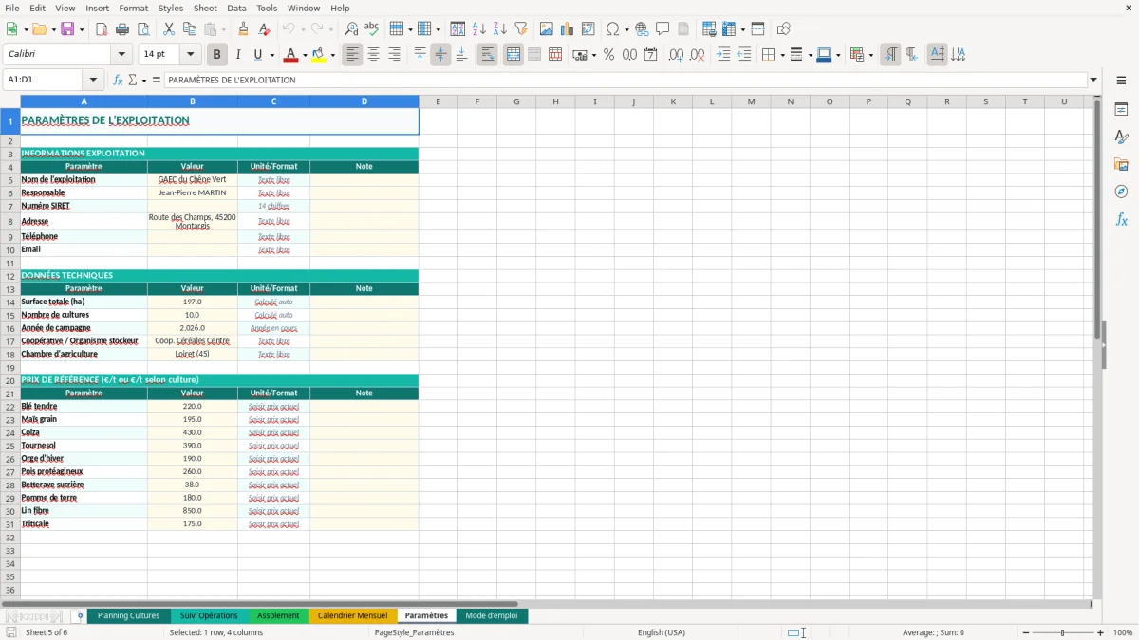The image size is (1139, 640).
Task: Apply the yellow background color swatch
Action: (319, 55)
